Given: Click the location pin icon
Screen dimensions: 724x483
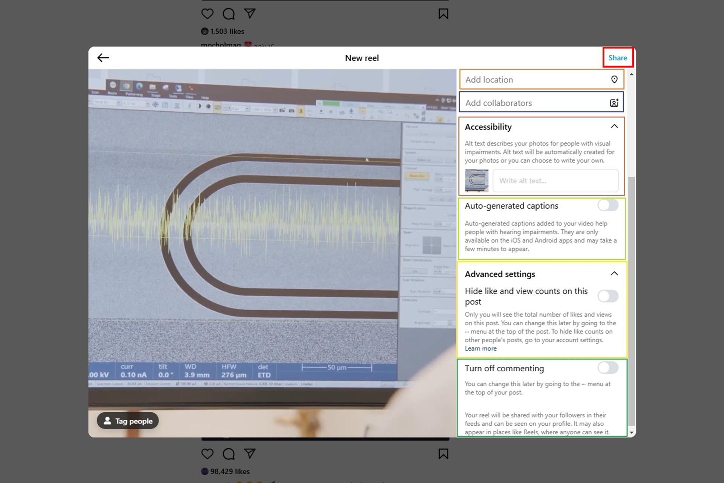Looking at the screenshot, I should pos(614,80).
